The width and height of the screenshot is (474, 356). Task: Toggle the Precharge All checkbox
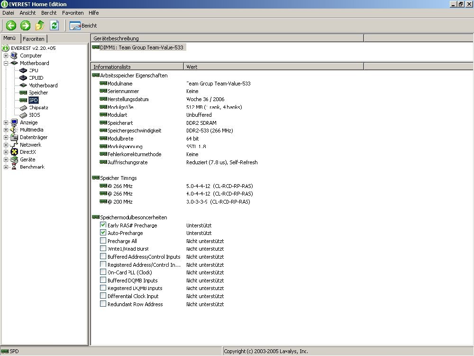coord(103,241)
